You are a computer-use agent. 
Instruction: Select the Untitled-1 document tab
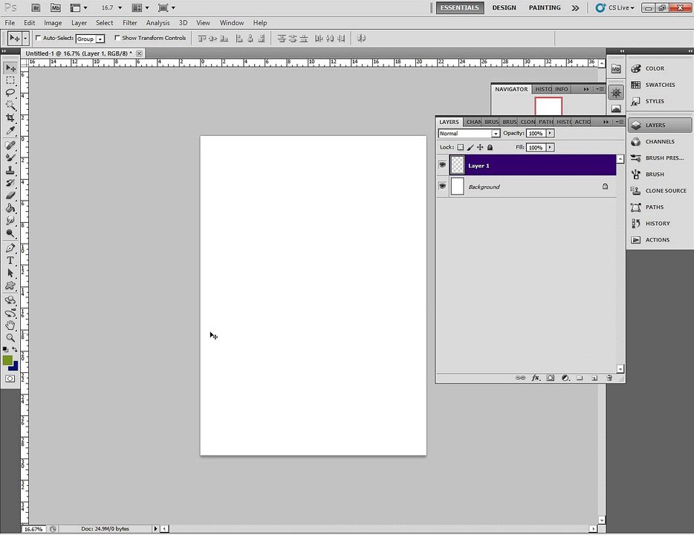(78, 53)
